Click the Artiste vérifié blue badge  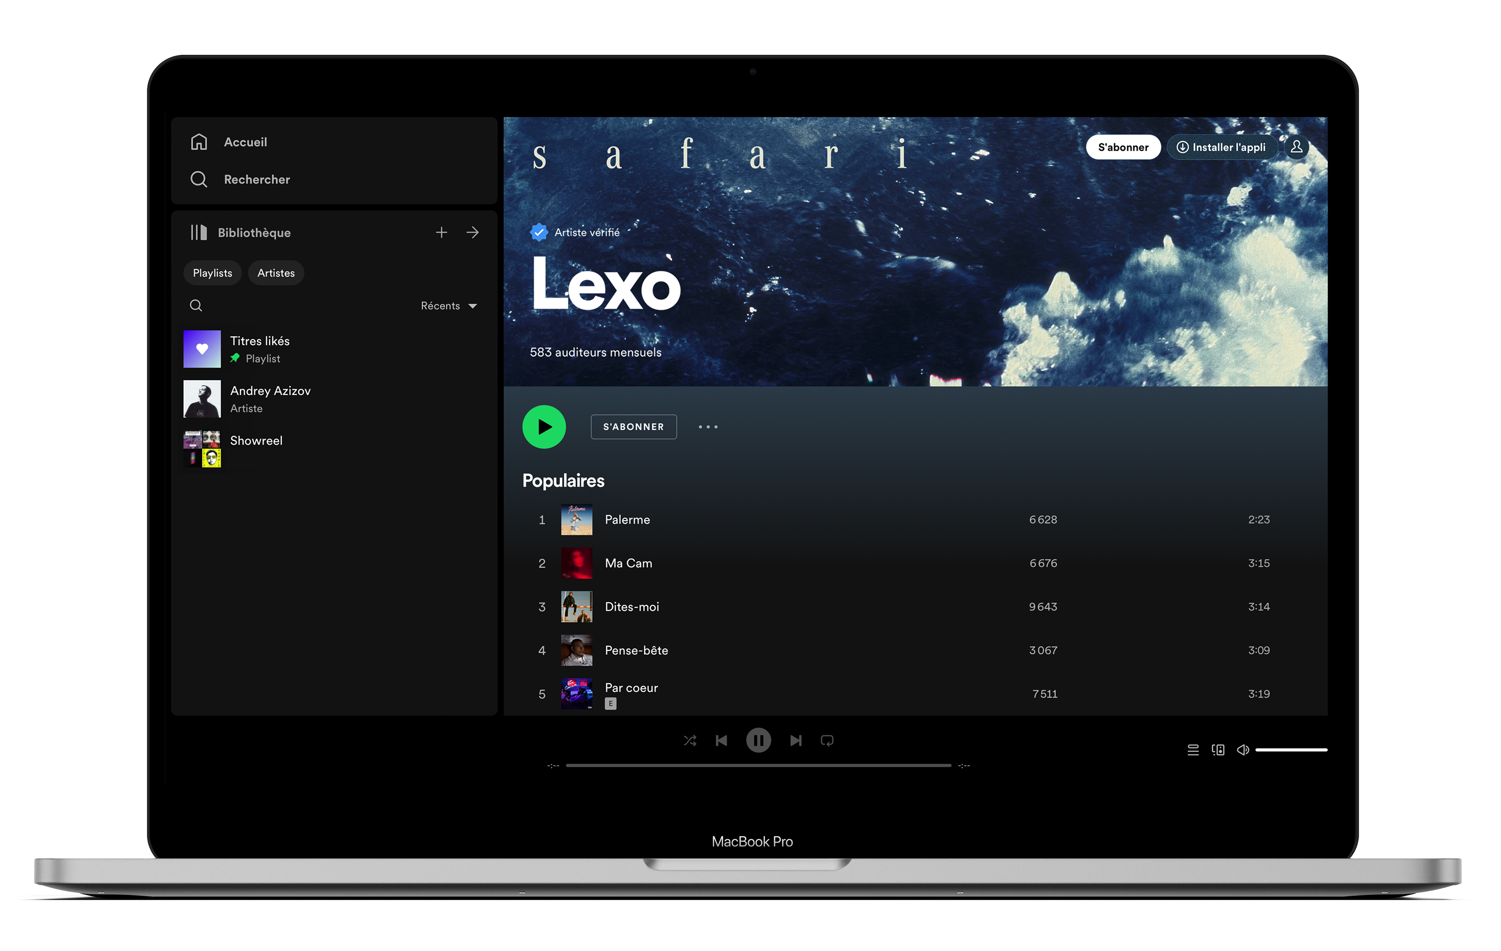tap(539, 233)
